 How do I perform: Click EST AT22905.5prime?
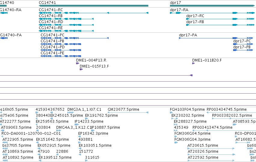click(x=18, y=139)
